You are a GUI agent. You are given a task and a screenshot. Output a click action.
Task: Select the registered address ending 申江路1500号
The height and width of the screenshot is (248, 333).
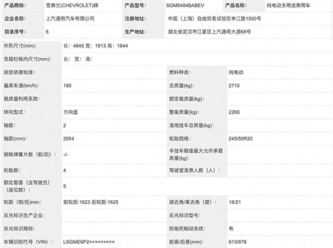(x=214, y=19)
